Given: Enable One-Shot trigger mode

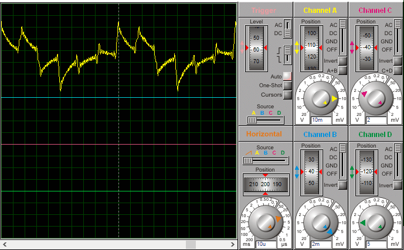Looking at the screenshot, I should 287,85.
